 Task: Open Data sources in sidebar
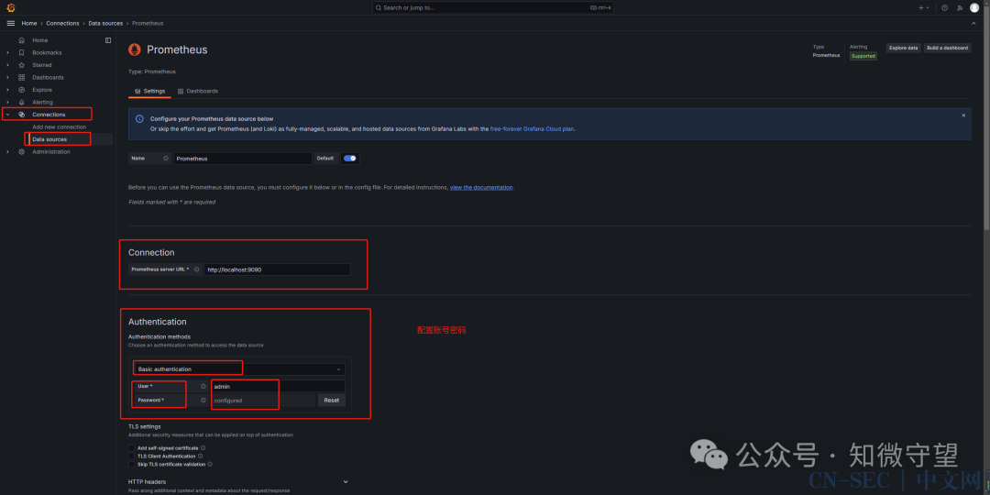[49, 139]
